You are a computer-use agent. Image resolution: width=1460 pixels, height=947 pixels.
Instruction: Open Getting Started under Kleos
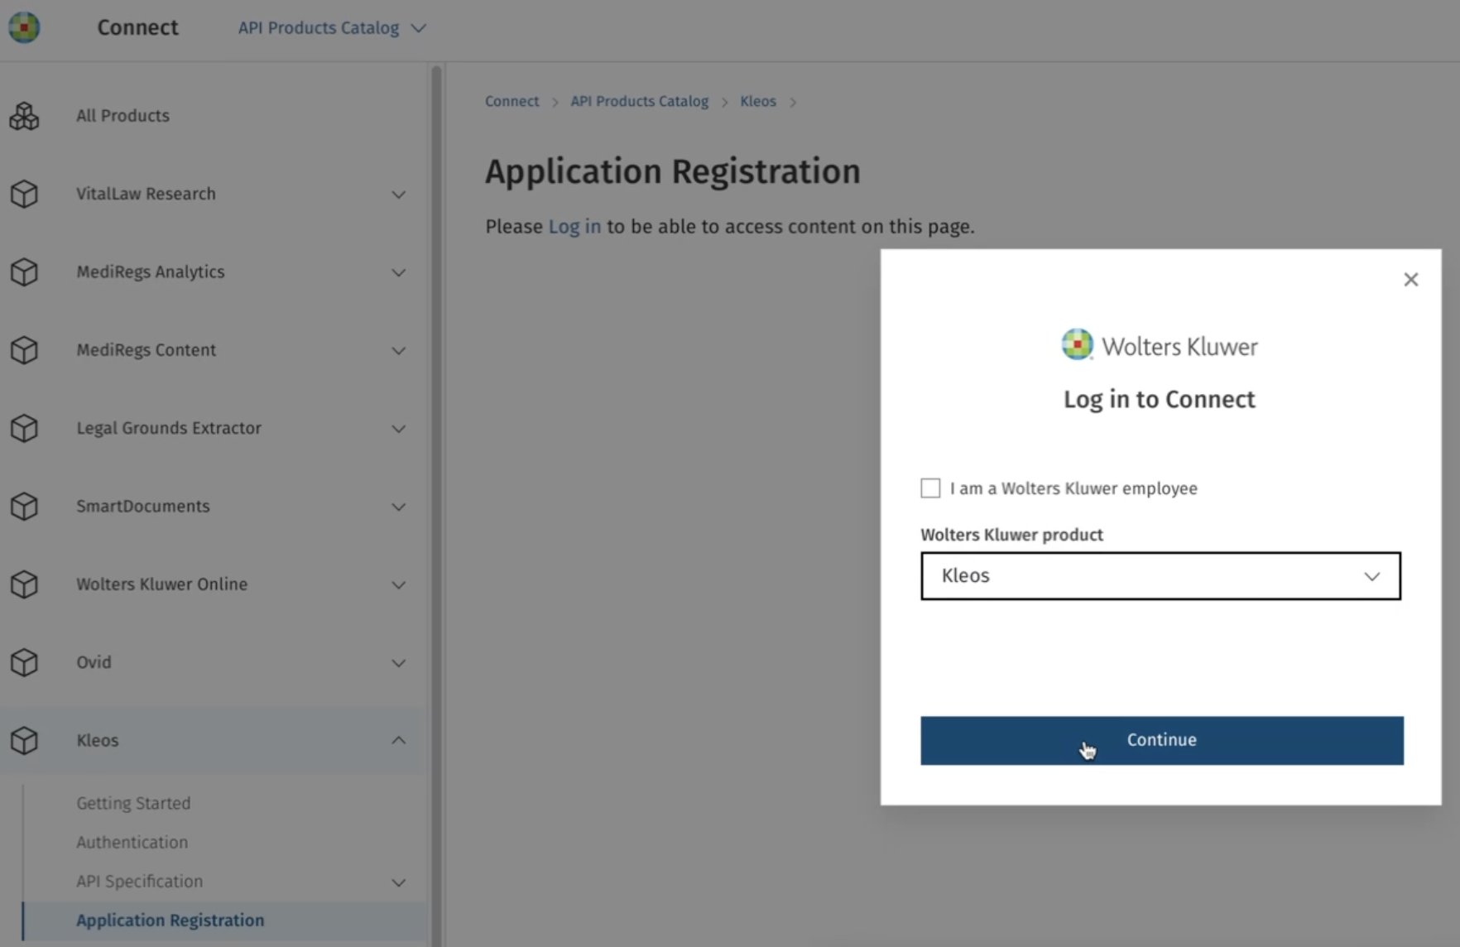(133, 803)
